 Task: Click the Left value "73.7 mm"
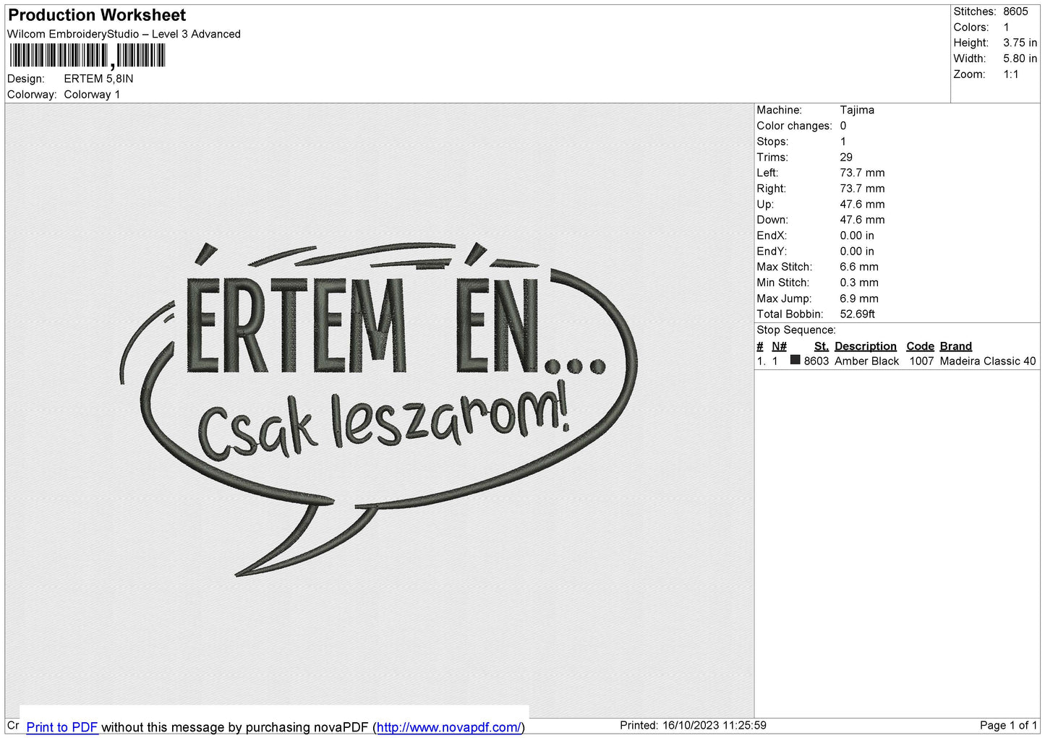[862, 173]
